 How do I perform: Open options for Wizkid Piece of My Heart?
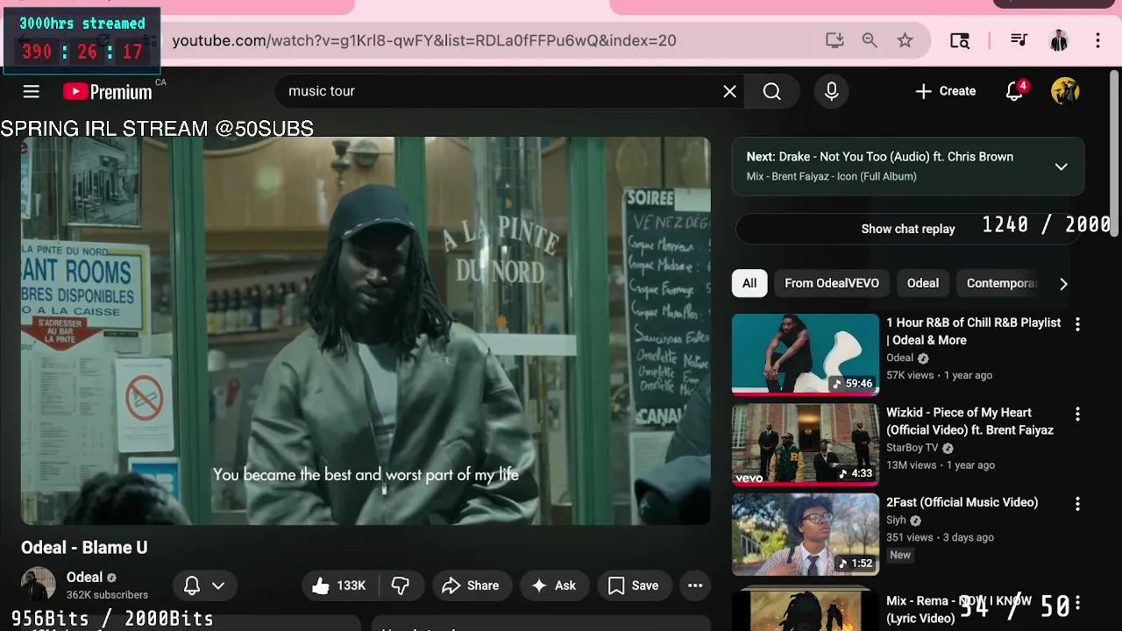(x=1077, y=415)
